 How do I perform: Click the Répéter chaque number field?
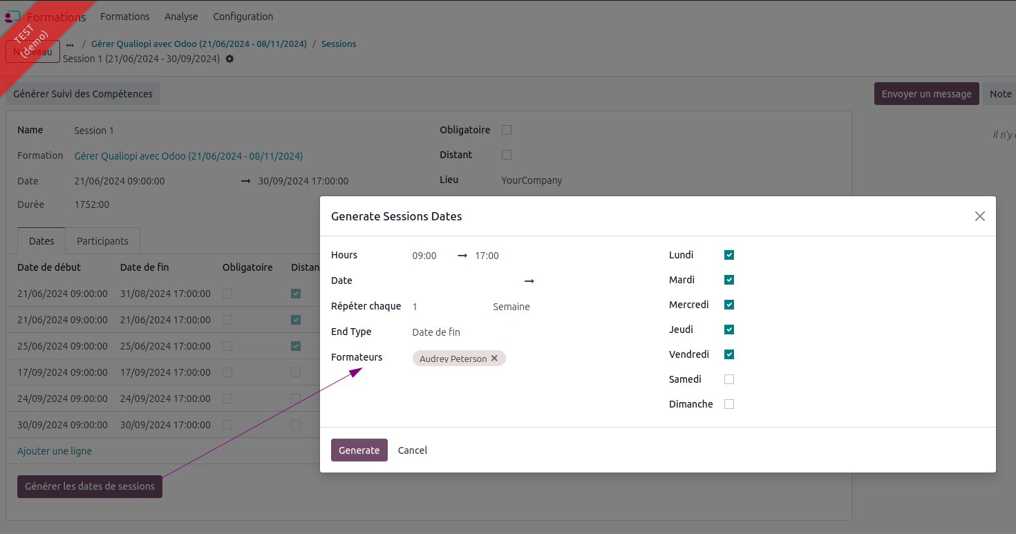click(442, 307)
